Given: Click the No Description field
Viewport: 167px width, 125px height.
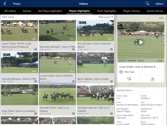Looking at the screenshot, I should click(141, 90).
